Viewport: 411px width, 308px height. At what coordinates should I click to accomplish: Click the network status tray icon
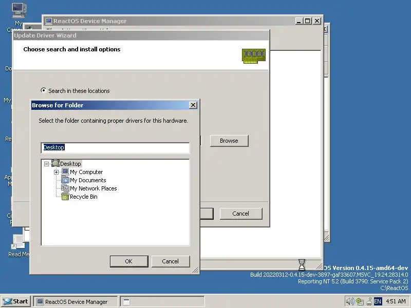tap(360, 302)
